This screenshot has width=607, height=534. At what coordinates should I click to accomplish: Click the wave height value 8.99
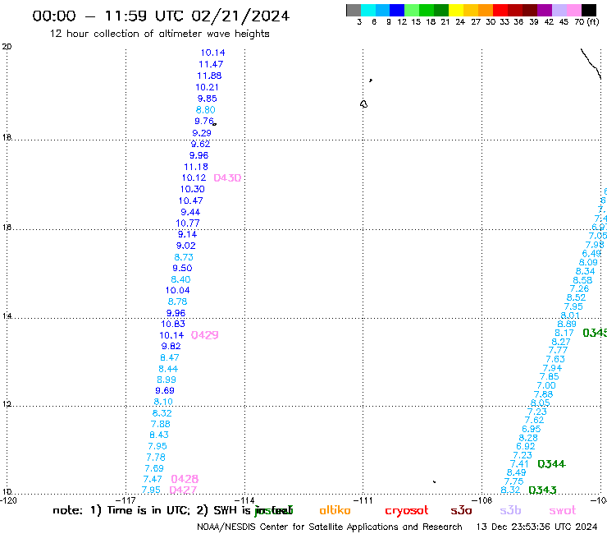(x=167, y=380)
